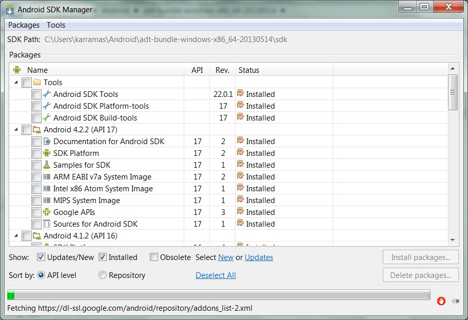This screenshot has width=468, height=320.
Task: Click the red stop hand icon
Action: coord(441,301)
